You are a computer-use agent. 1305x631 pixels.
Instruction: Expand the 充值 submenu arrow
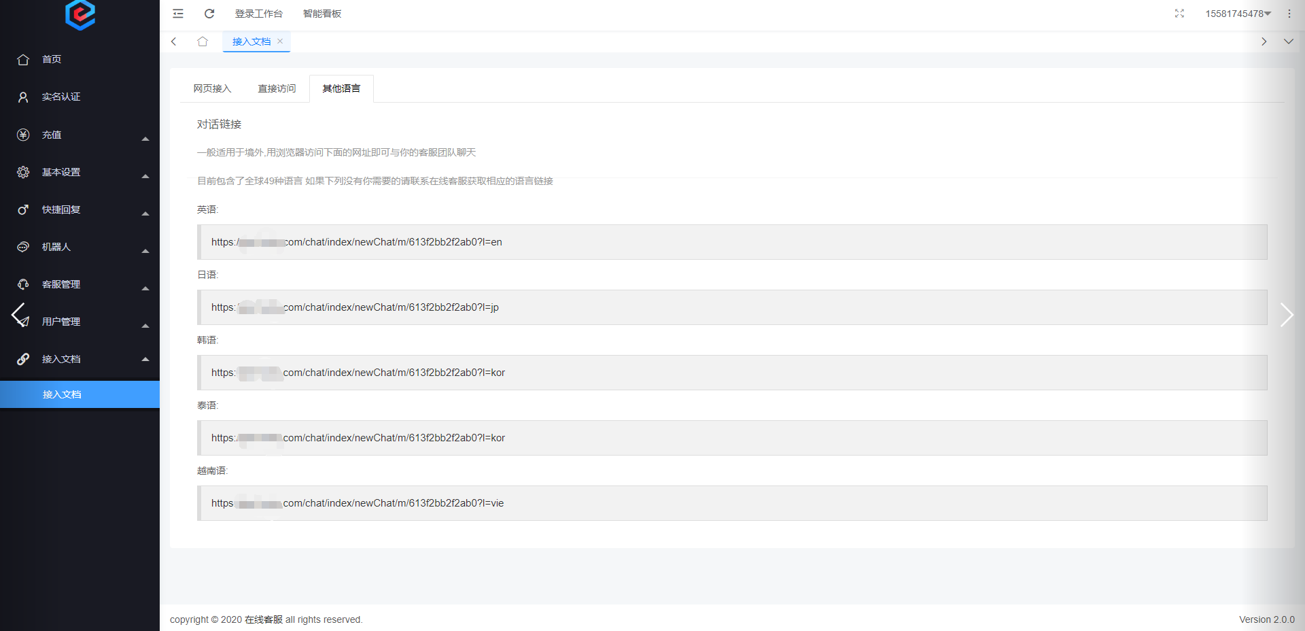145,139
